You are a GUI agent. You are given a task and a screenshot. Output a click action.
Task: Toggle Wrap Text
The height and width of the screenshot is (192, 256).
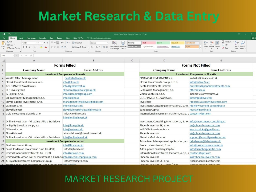pos(77,43)
